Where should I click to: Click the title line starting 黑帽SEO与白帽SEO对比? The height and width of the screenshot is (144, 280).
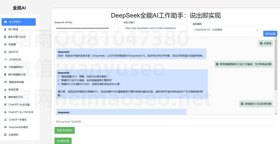[x=89, y=84]
